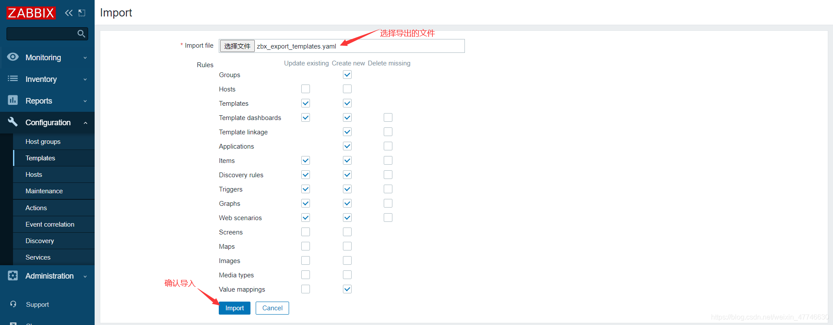
Task: Enable Update existing for Hosts
Action: pyautogui.click(x=306, y=89)
